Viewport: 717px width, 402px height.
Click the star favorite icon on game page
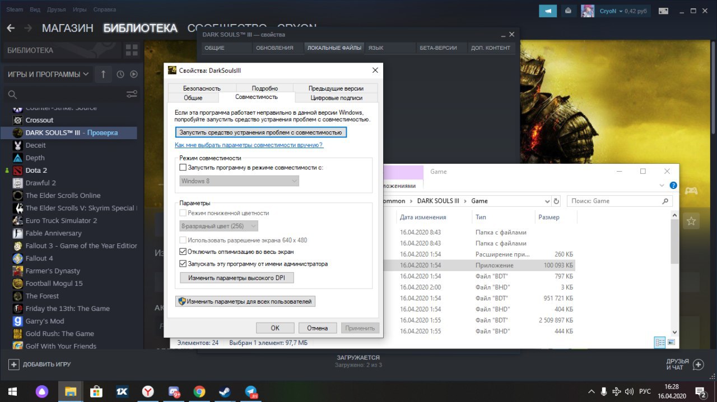[691, 221]
